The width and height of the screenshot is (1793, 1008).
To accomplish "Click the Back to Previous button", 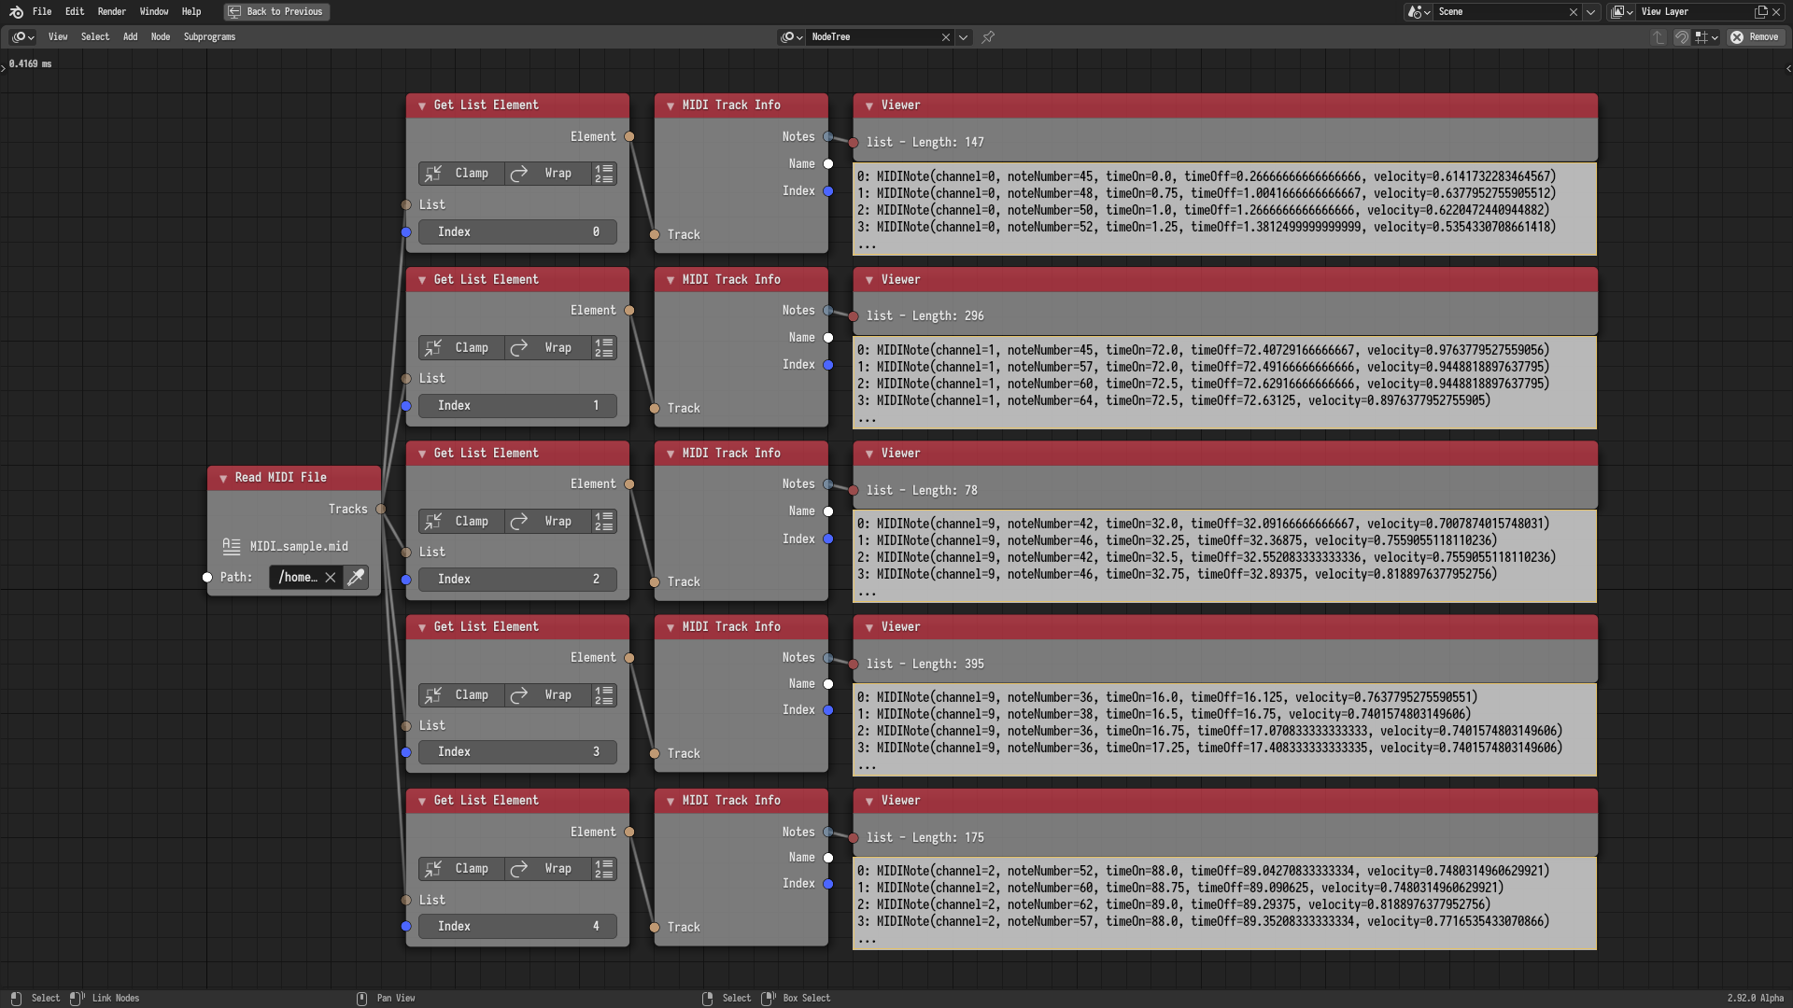I will [x=276, y=12].
